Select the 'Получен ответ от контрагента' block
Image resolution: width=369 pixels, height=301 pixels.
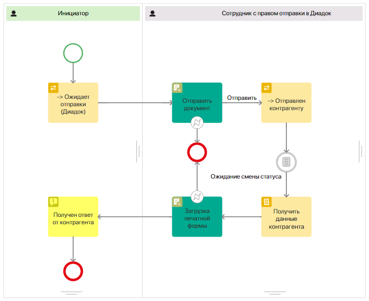tap(73, 217)
